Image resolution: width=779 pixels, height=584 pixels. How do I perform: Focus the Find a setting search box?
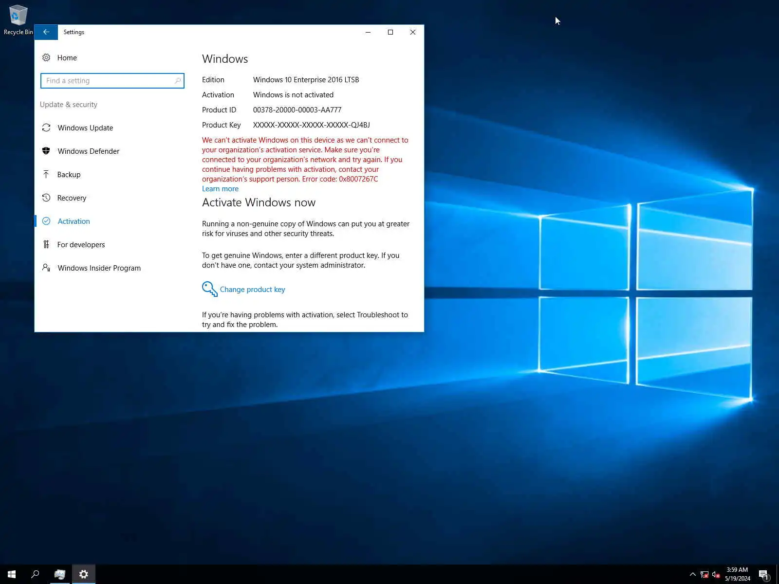point(112,81)
